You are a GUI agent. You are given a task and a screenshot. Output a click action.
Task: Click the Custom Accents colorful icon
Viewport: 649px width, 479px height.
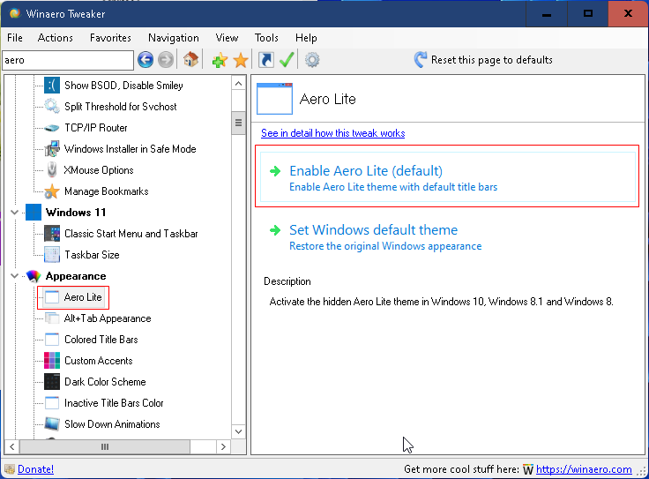point(52,361)
